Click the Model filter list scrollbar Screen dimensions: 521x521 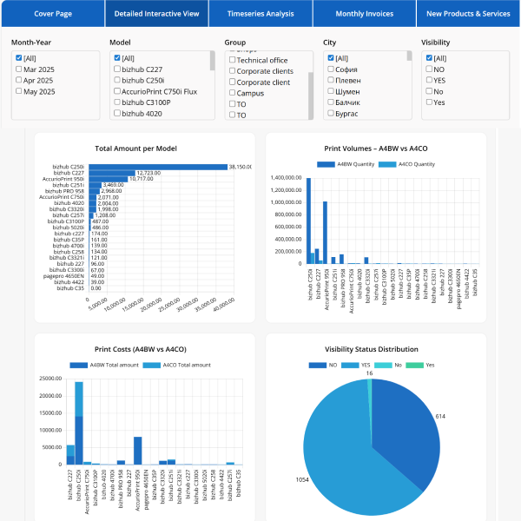(212, 63)
